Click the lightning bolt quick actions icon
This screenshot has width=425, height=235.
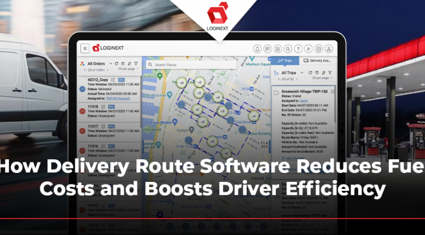pos(308,49)
